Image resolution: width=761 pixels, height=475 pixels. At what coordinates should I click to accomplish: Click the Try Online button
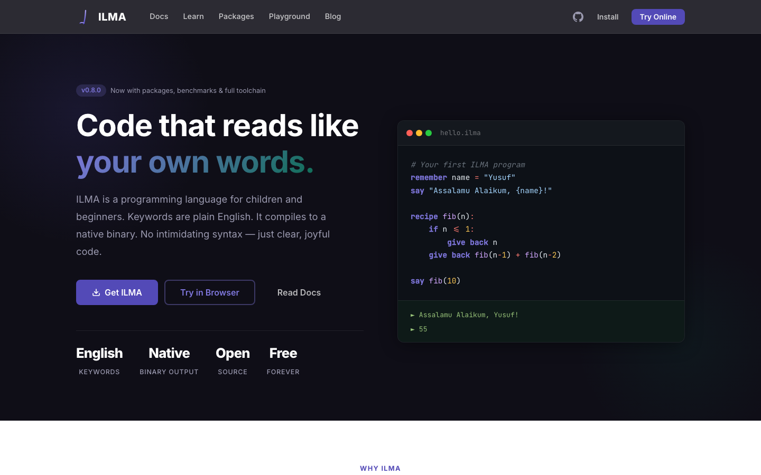658,17
